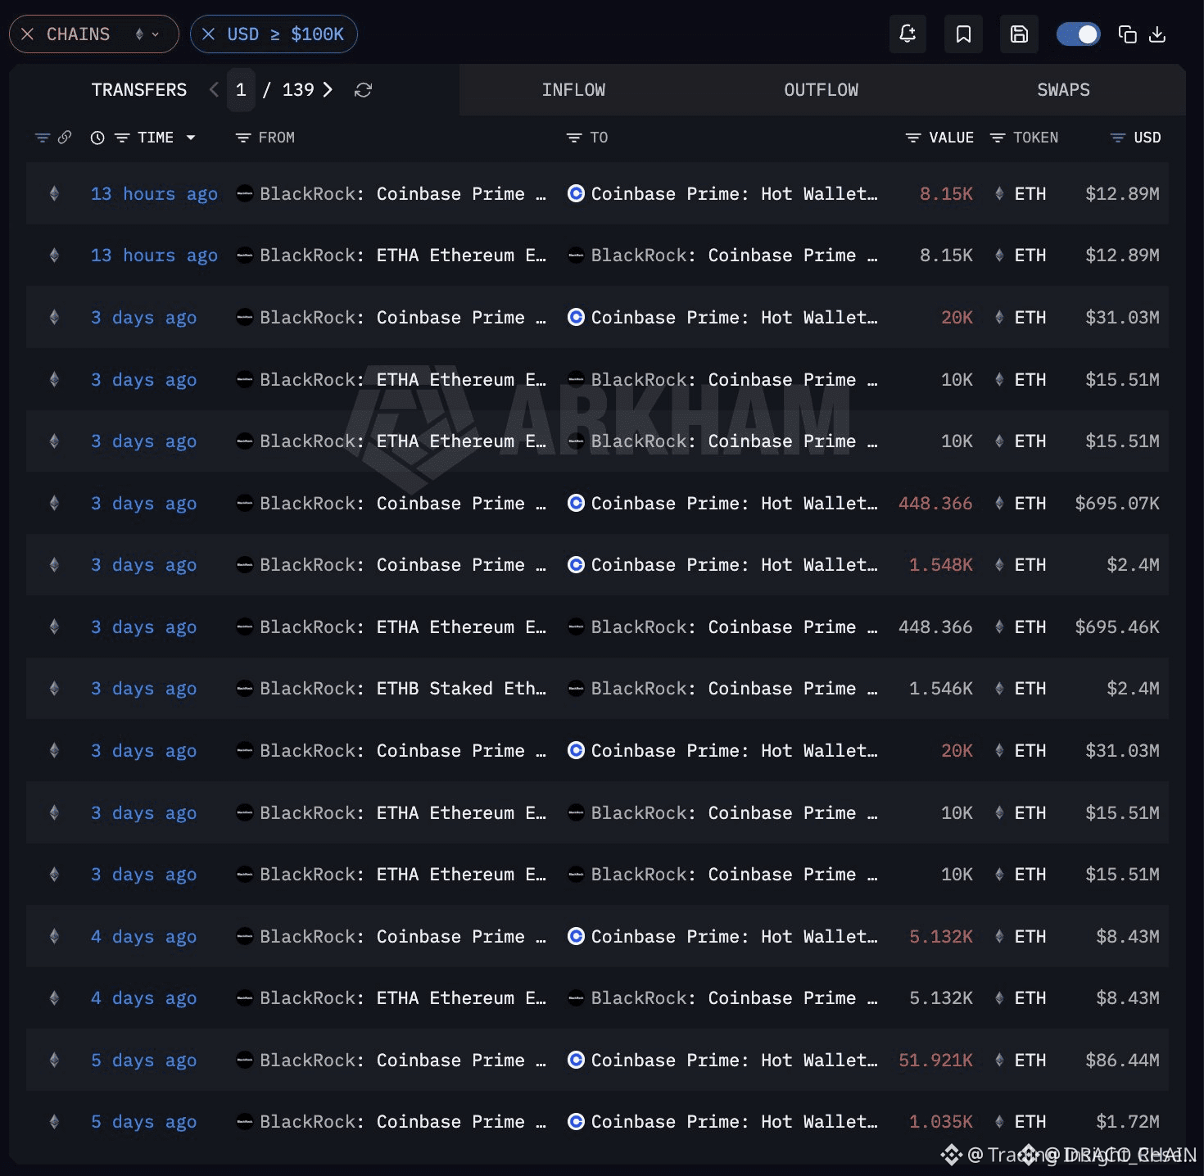The image size is (1204, 1176).
Task: Switch to the TRANSFERS tab
Action: tap(139, 90)
